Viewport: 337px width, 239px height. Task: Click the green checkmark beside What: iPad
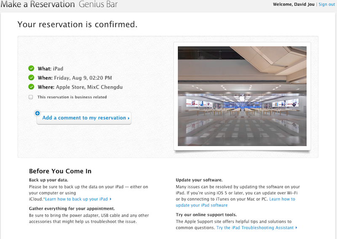point(31,68)
